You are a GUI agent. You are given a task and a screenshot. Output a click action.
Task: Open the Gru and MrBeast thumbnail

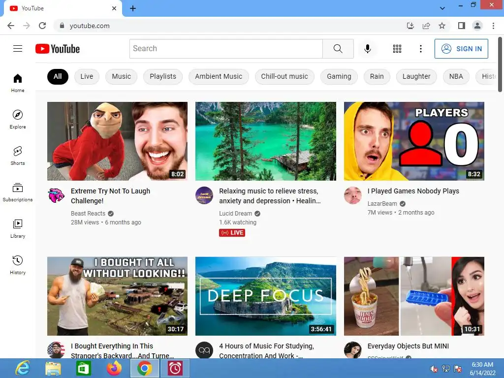117,141
